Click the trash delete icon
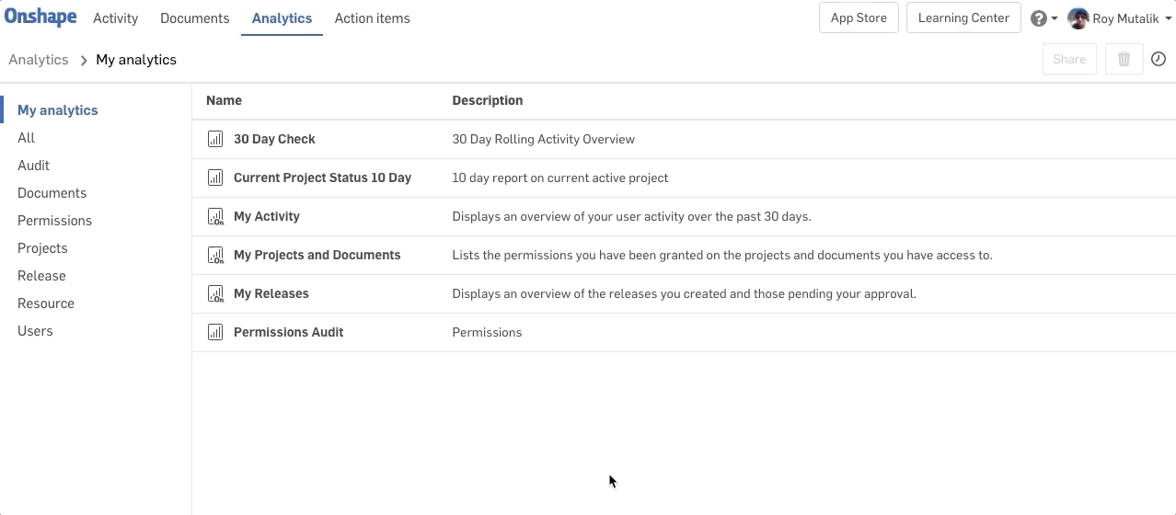Image resolution: width=1176 pixels, height=515 pixels. 1124,59
